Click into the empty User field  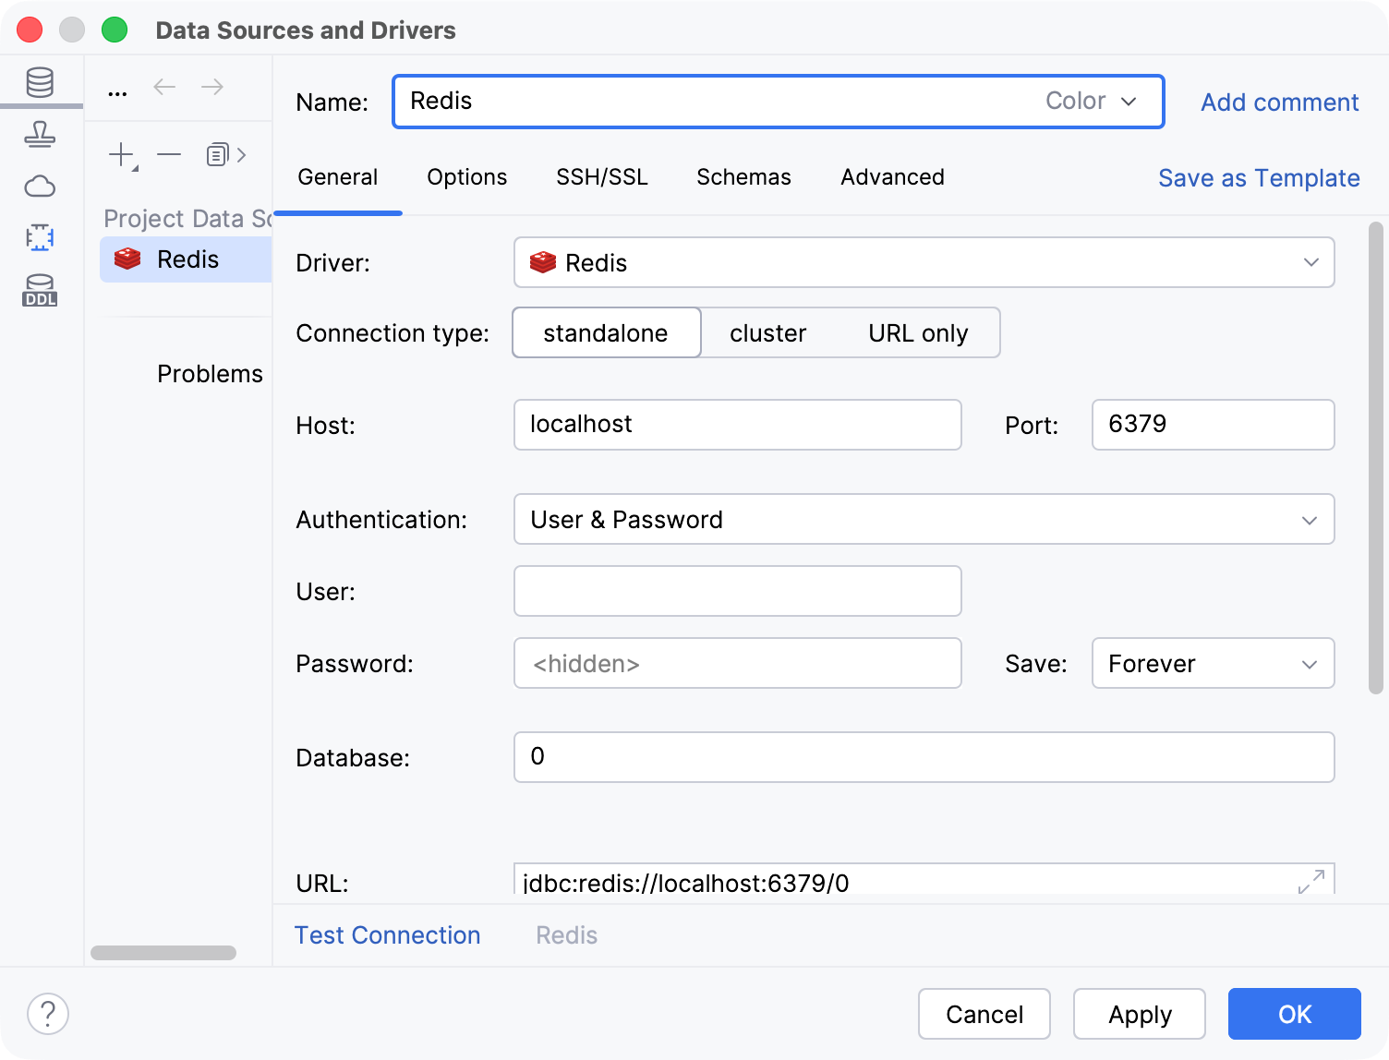pos(738,591)
